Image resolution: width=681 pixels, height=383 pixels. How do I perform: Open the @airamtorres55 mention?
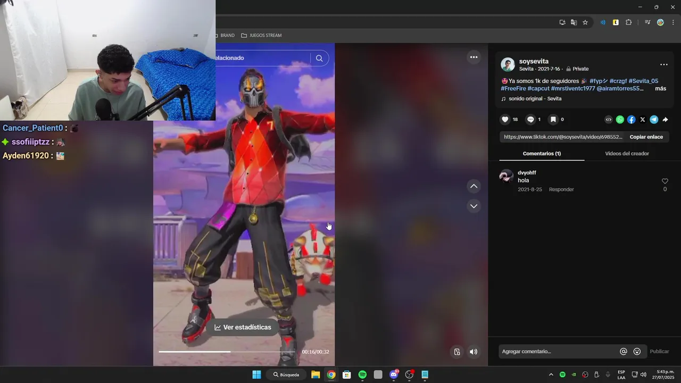coord(620,88)
